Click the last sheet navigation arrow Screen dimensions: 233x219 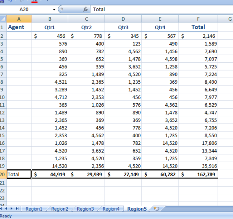17,209
